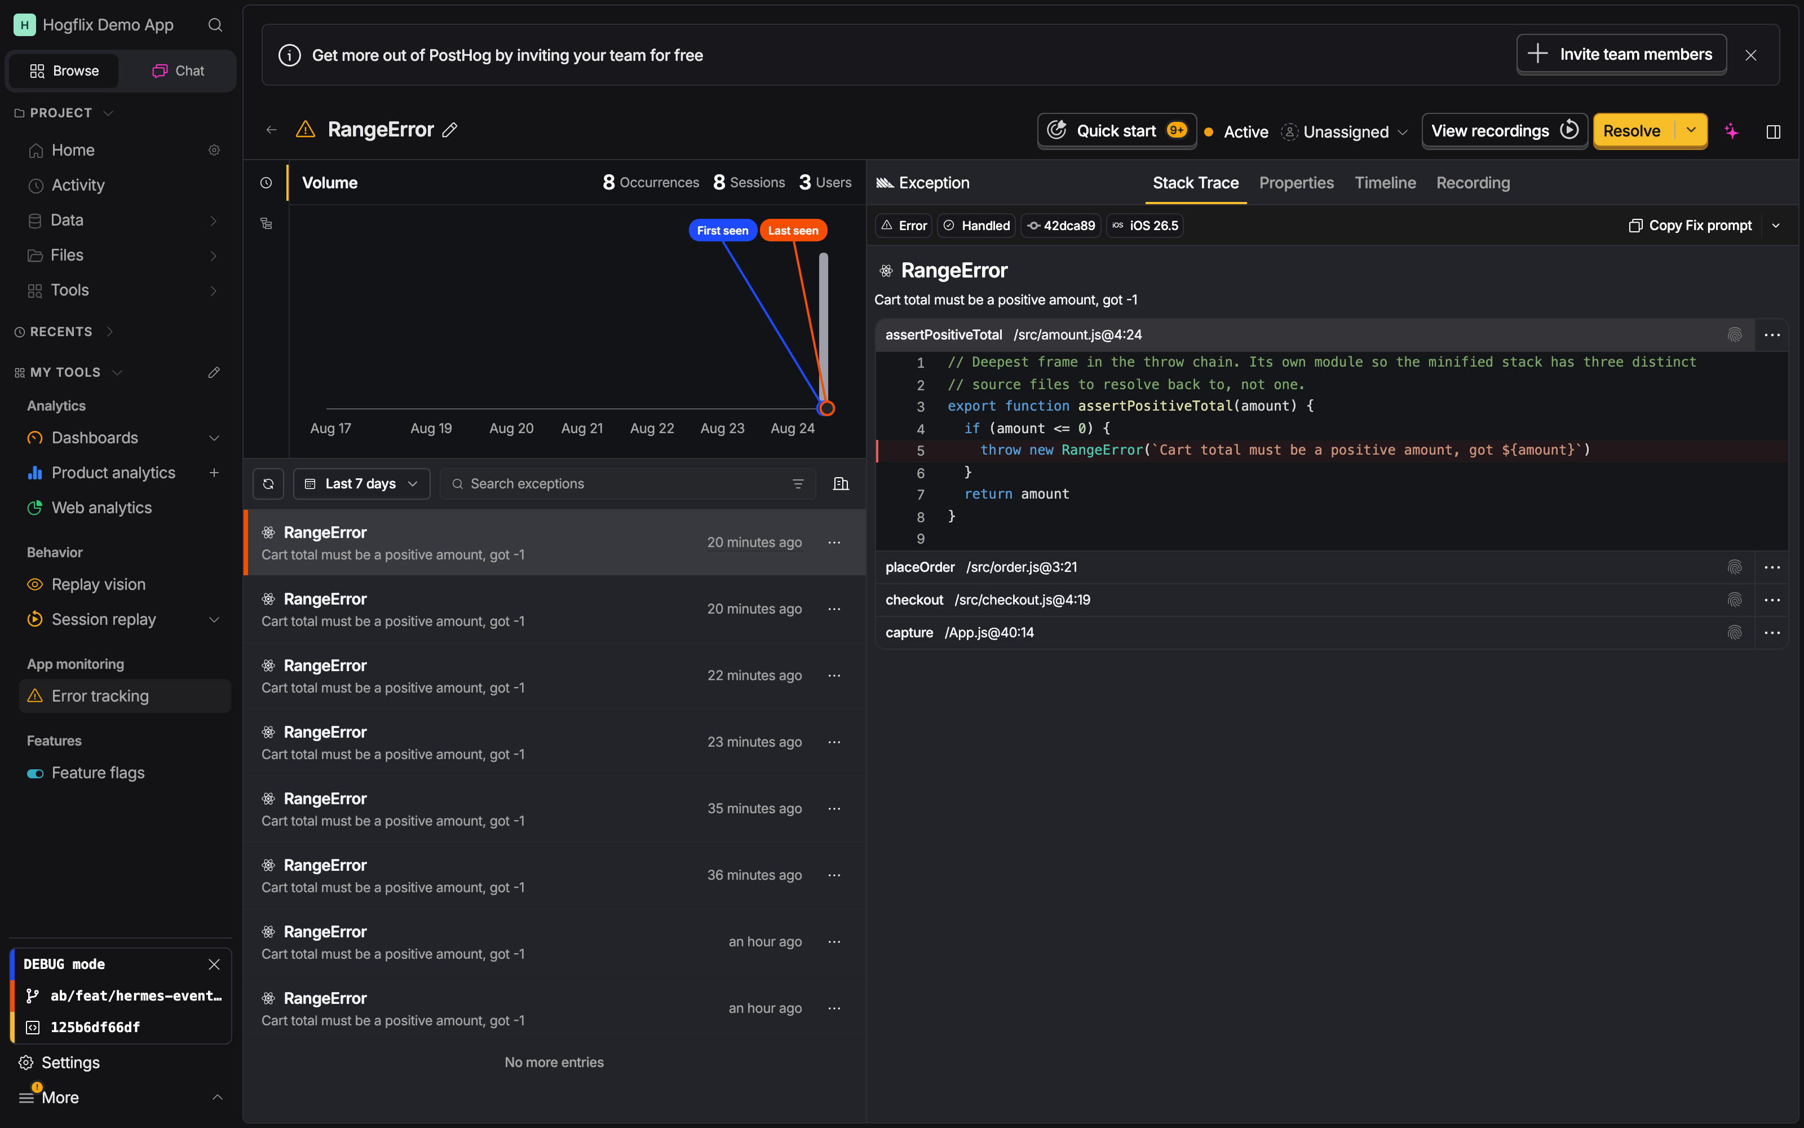The width and height of the screenshot is (1804, 1128).
Task: Open the Last 7 days date dropdown
Action: [361, 483]
